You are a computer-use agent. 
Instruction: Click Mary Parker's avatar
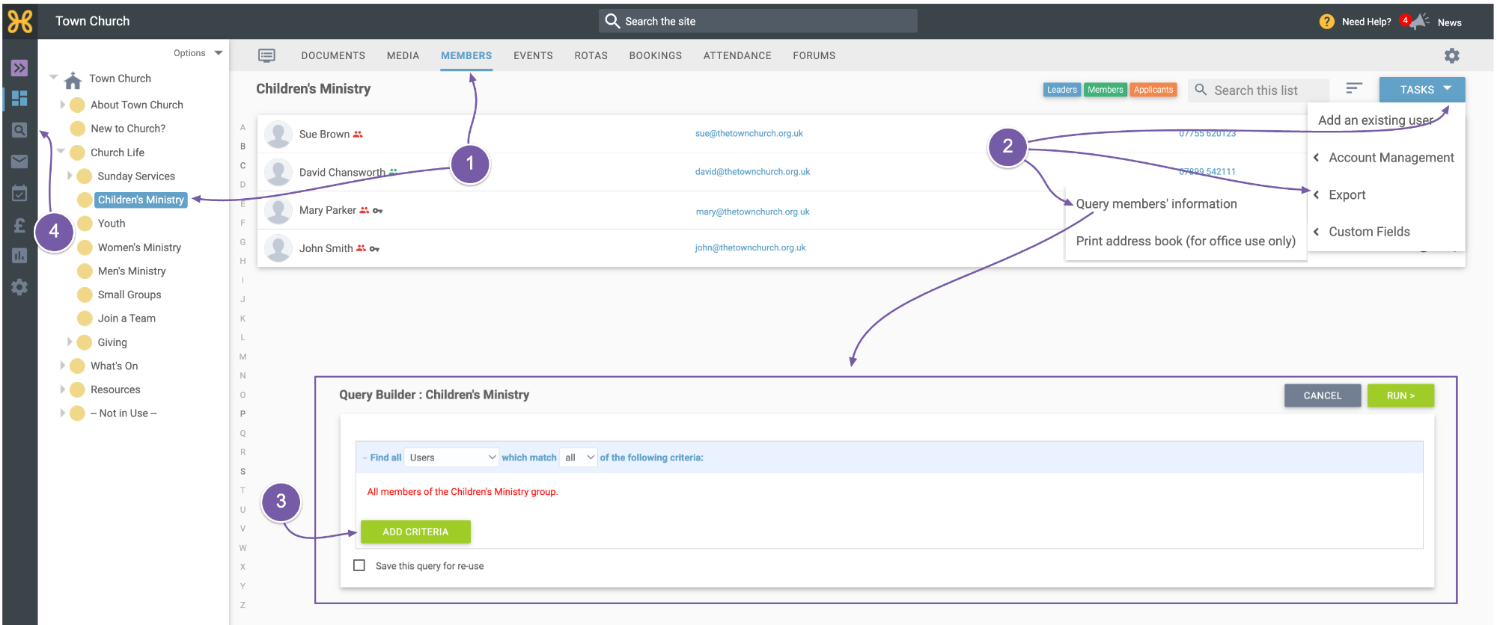tap(278, 211)
